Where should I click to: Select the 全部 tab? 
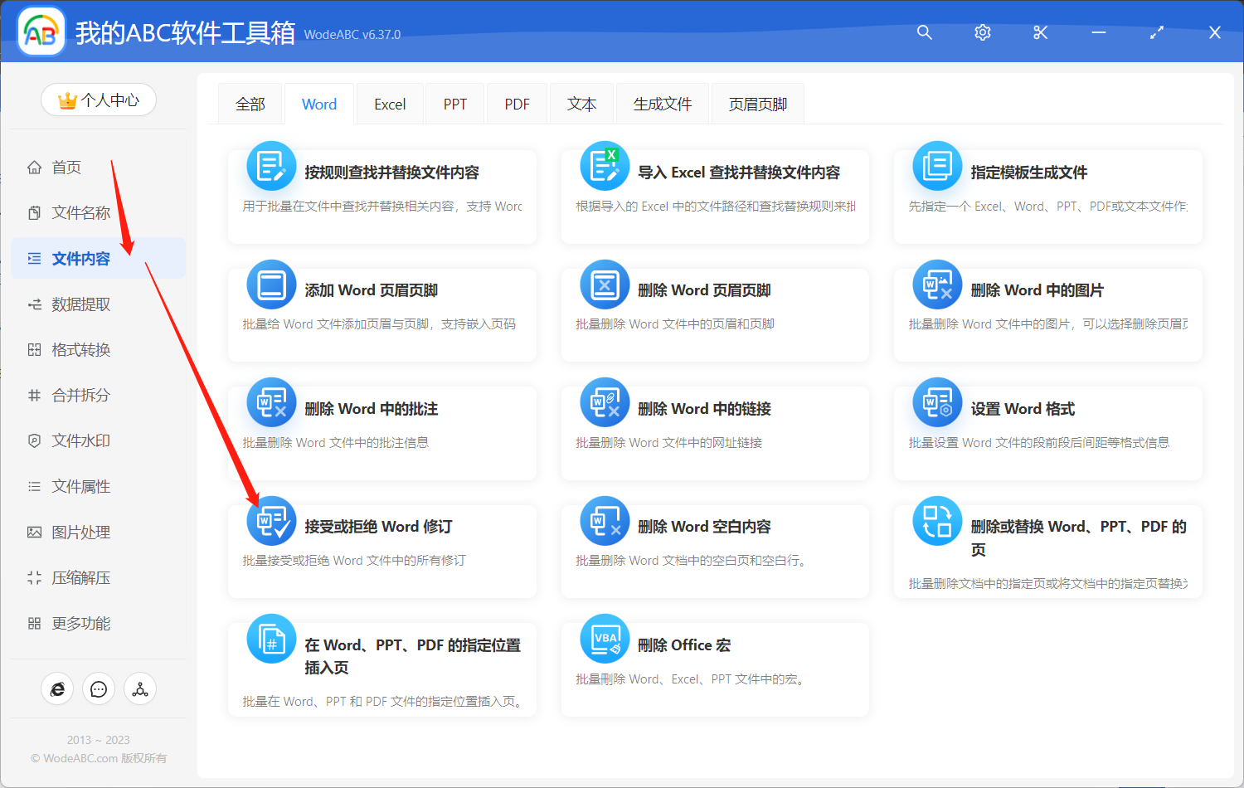pos(250,103)
